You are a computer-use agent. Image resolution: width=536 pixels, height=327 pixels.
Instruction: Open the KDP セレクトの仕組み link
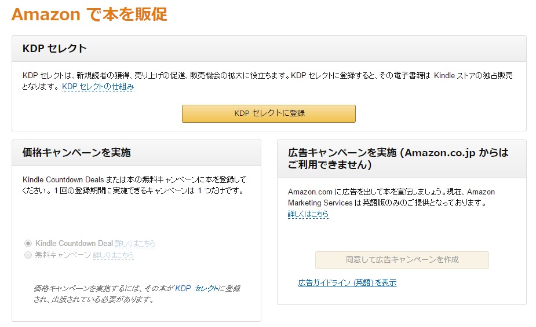pos(98,87)
